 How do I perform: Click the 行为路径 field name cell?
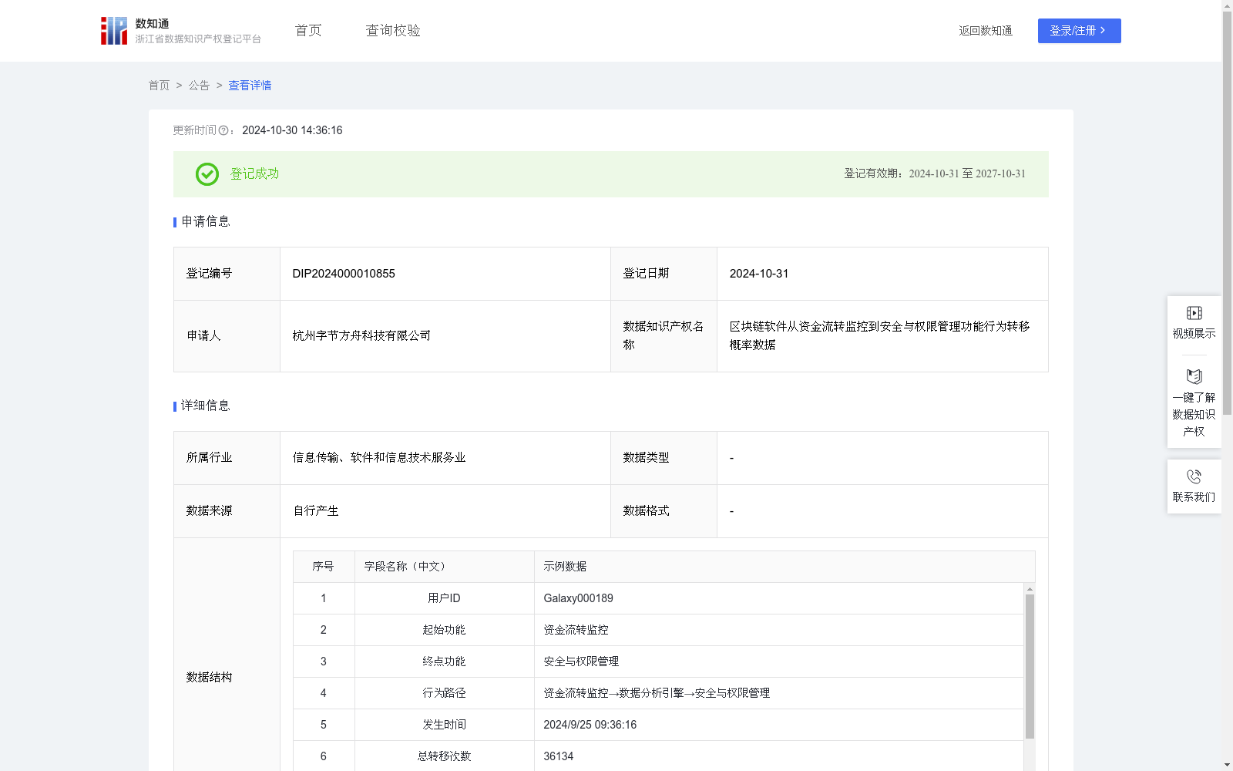point(444,693)
